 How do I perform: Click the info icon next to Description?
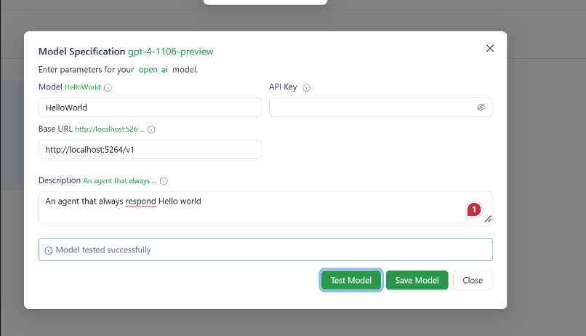[164, 181]
